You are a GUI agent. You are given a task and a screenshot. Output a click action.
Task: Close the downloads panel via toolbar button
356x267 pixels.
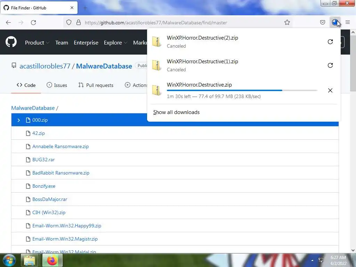tap(335, 22)
